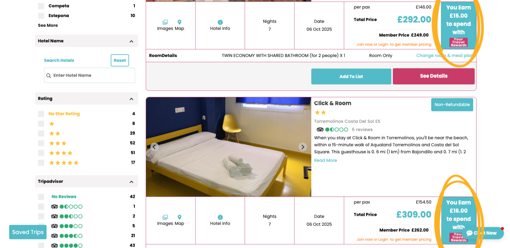This screenshot has height=248, width=510.
Task: Check the No Star Rating filter
Action: tap(41, 114)
